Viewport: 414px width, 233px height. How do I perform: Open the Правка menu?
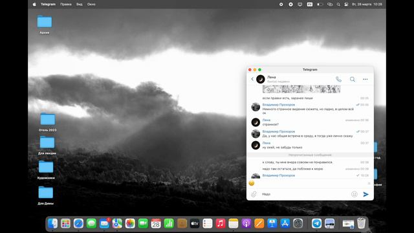(66, 5)
